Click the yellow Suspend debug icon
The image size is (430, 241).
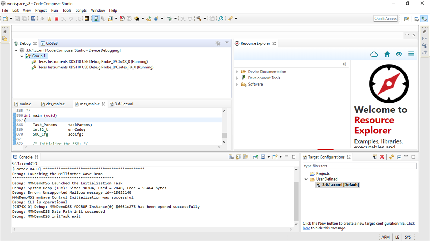49,19
